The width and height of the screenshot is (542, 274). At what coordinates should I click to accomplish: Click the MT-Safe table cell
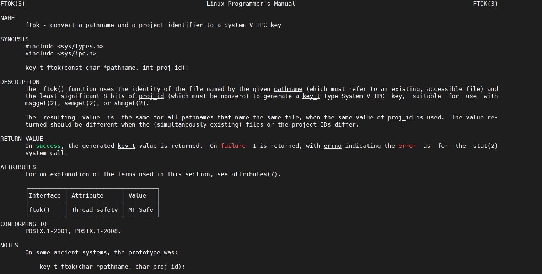141,210
